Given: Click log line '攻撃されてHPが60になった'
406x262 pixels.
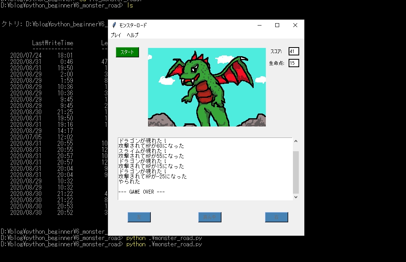Looking at the screenshot, I should click(151, 146).
